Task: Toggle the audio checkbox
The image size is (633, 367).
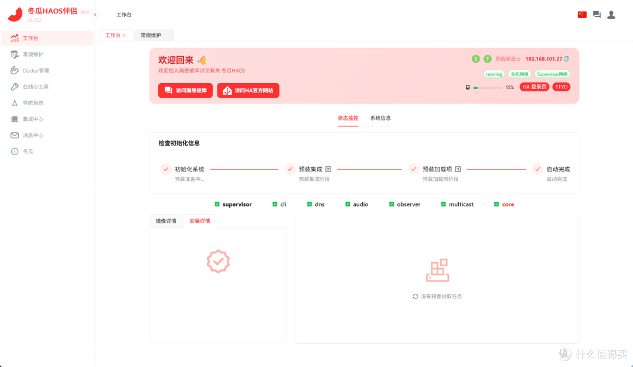Action: point(348,204)
